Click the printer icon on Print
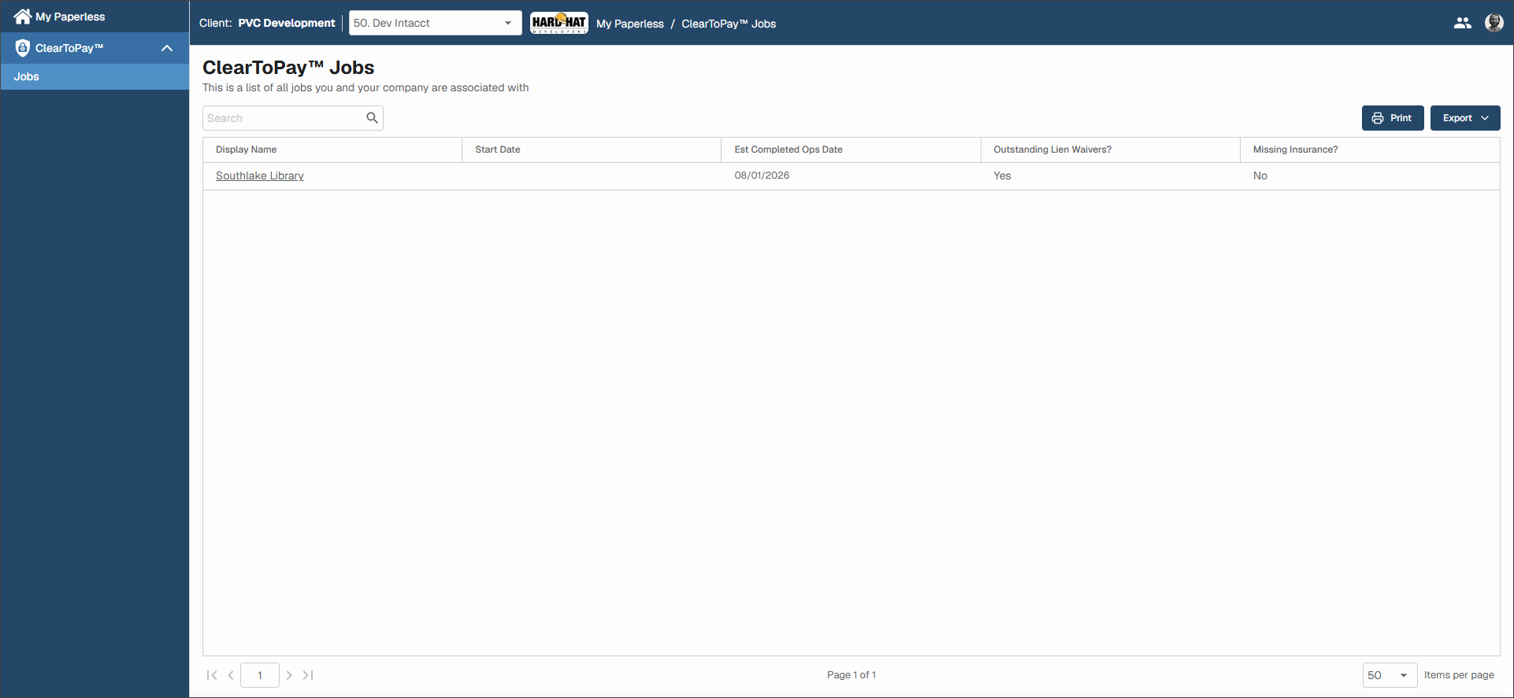 1378,118
